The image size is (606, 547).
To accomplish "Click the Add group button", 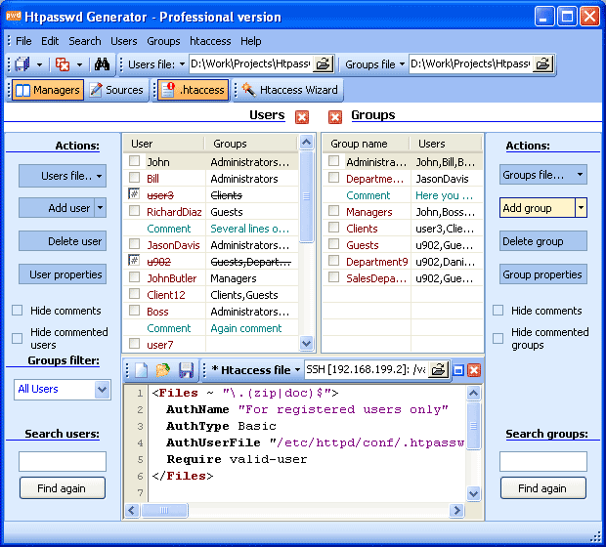I will point(538,208).
